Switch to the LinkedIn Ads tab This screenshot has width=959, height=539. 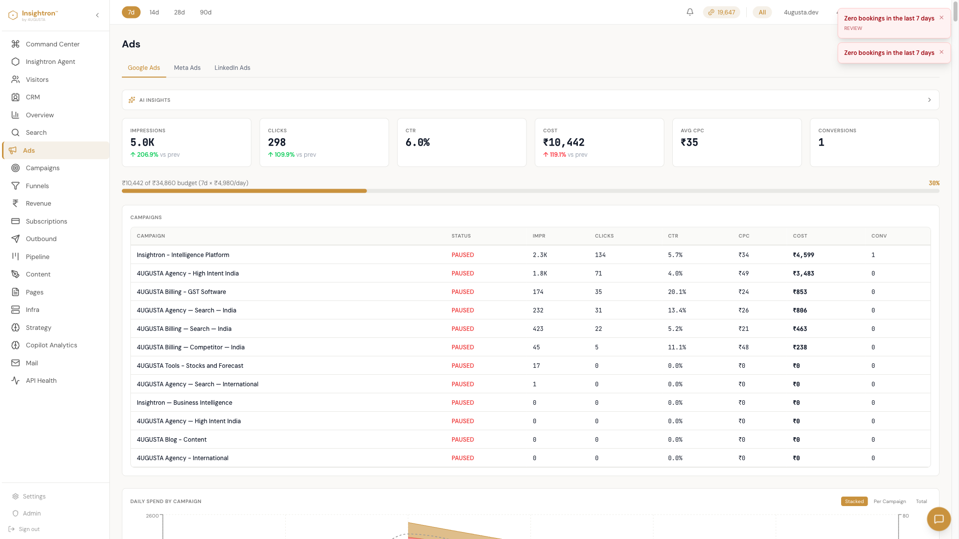pos(232,67)
